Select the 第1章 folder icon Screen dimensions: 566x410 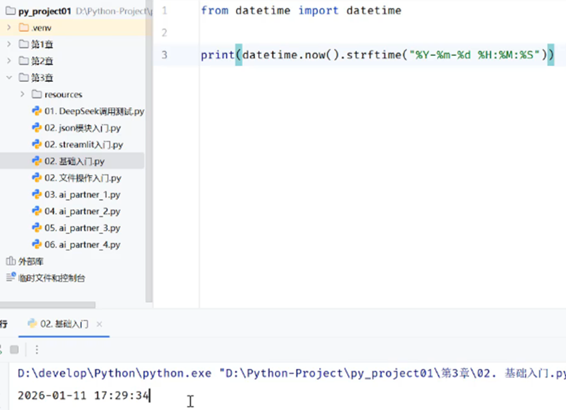[x=23, y=44]
